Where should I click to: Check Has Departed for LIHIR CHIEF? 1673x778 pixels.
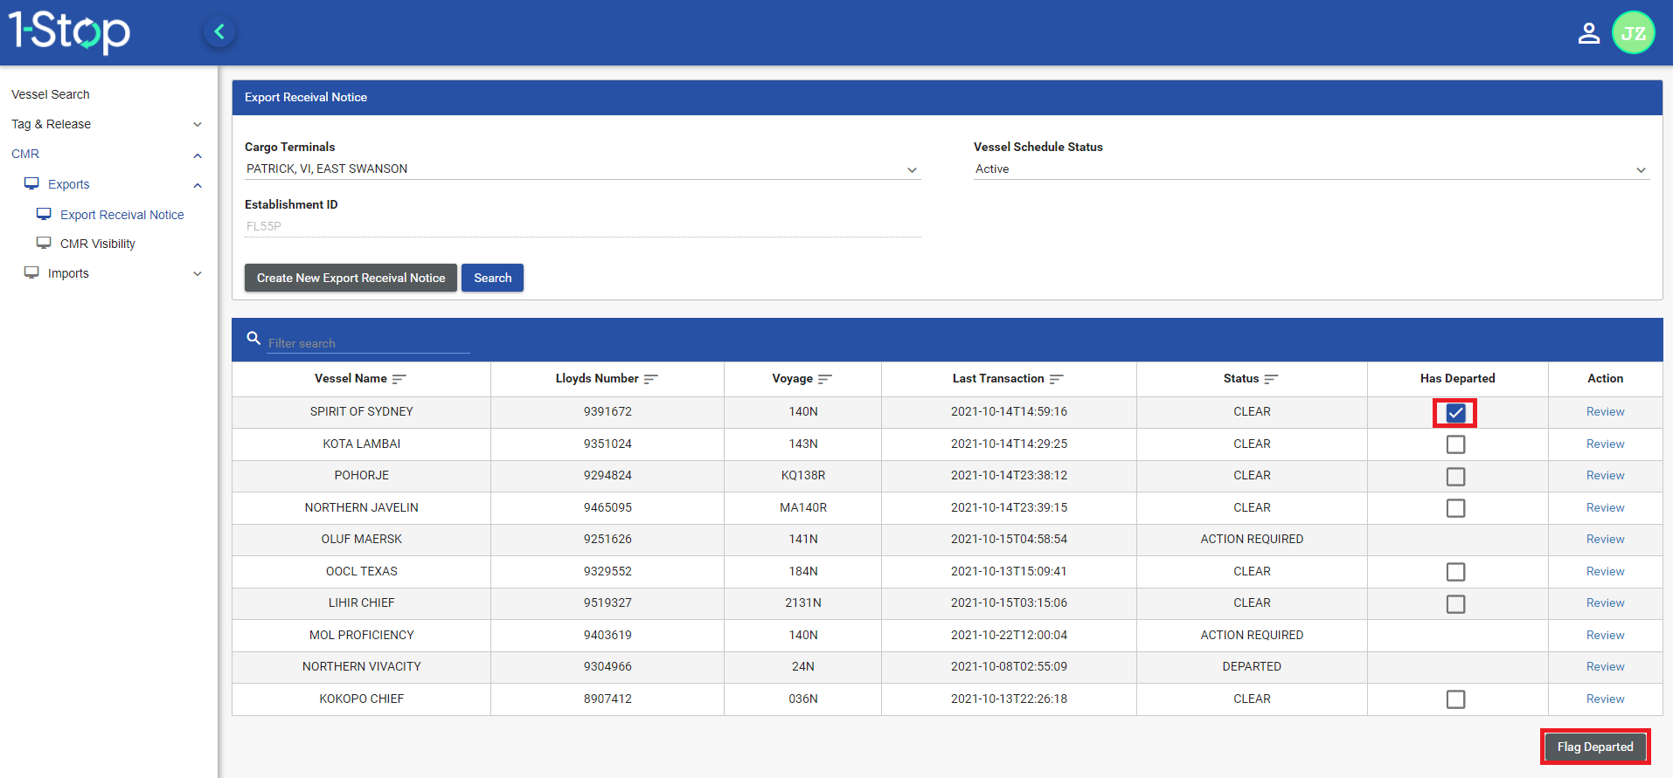click(x=1455, y=604)
